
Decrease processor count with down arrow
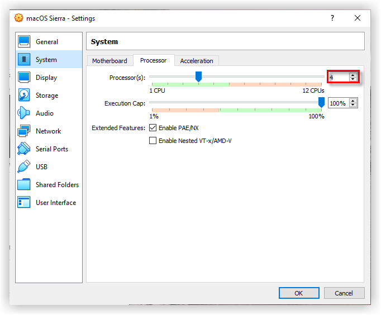tap(353, 79)
